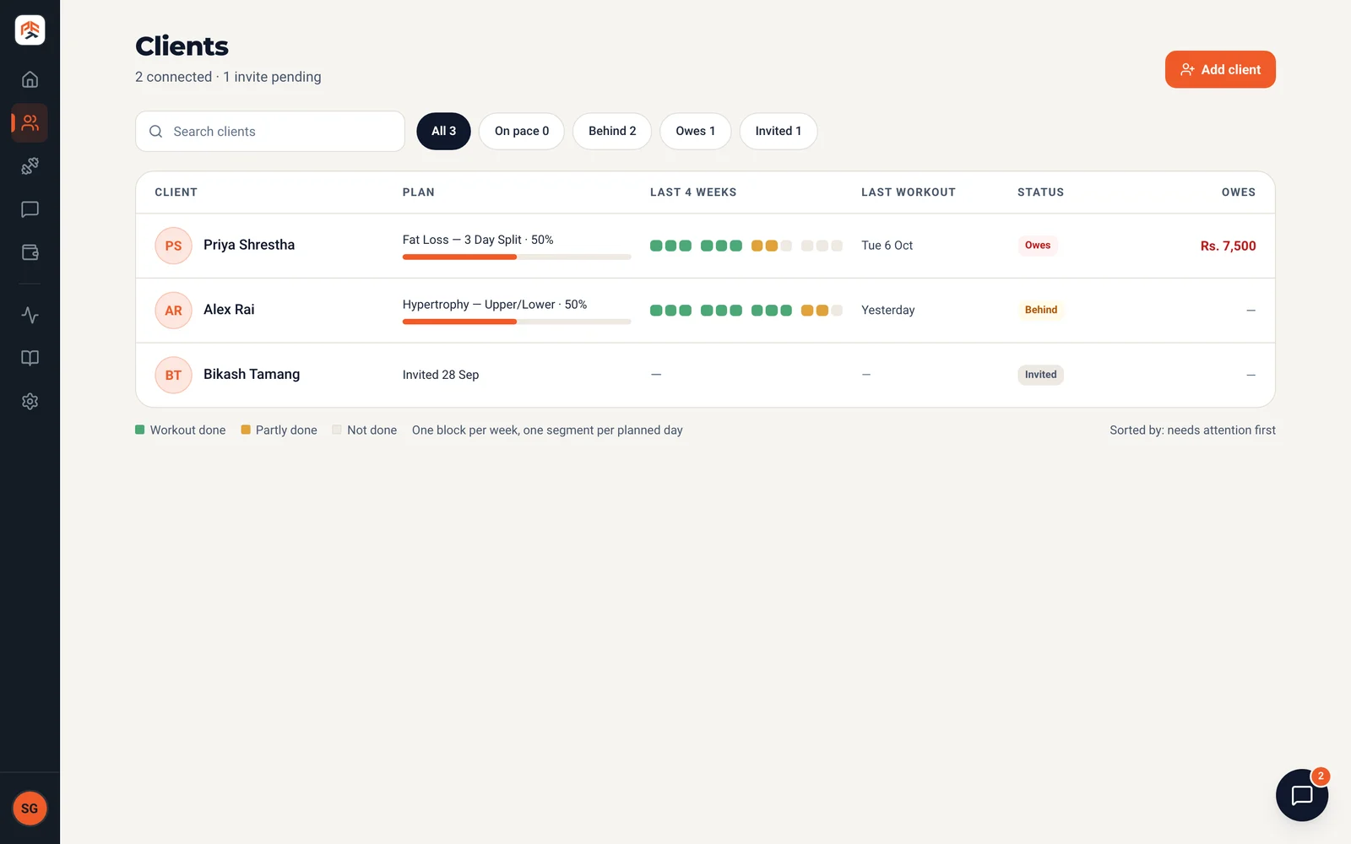Click the Behind status badge for Alex

click(1041, 310)
